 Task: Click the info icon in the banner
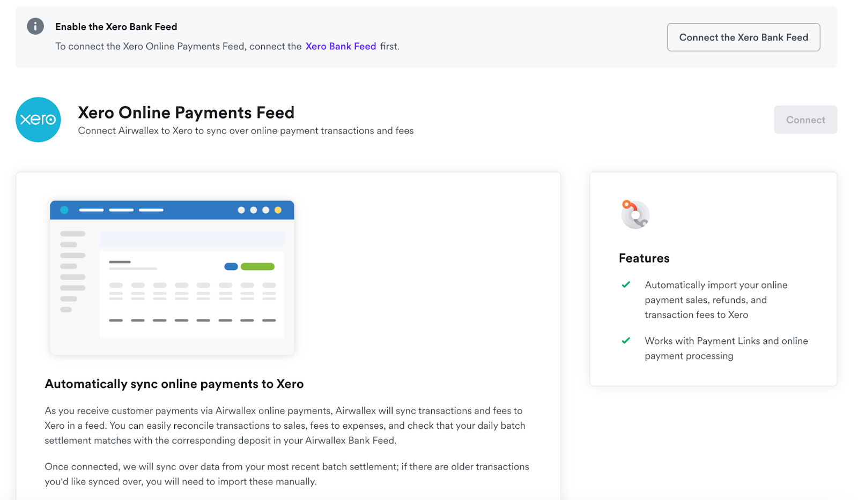(35, 26)
